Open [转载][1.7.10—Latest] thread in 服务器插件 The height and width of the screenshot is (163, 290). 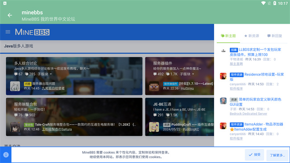pos(196,84)
